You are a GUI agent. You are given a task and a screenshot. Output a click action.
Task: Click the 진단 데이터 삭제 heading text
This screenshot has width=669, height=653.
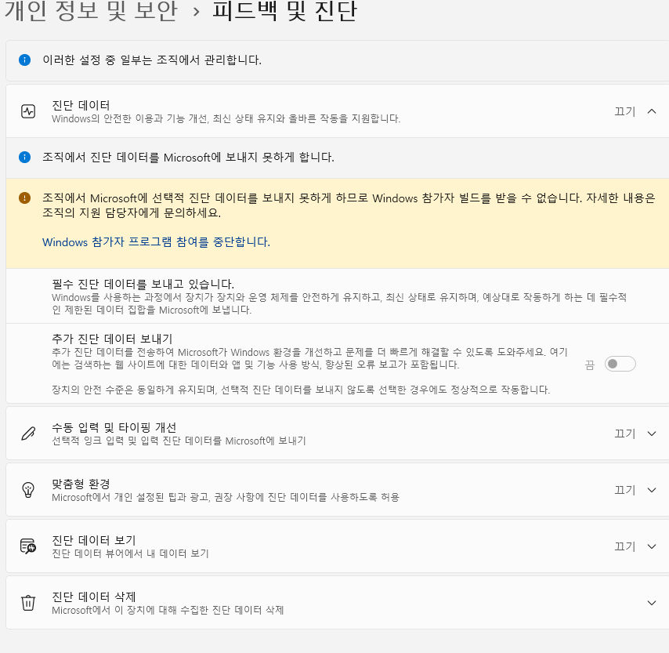pyautogui.click(x=94, y=597)
